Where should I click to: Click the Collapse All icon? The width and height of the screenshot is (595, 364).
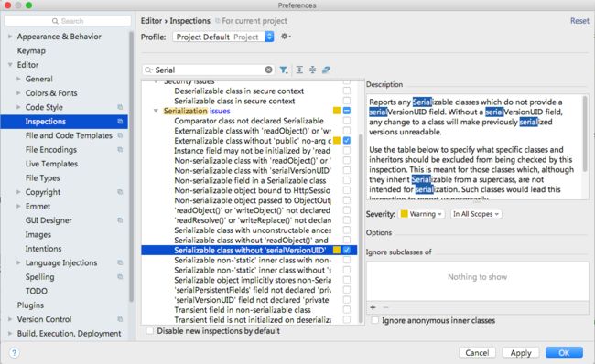(313, 70)
